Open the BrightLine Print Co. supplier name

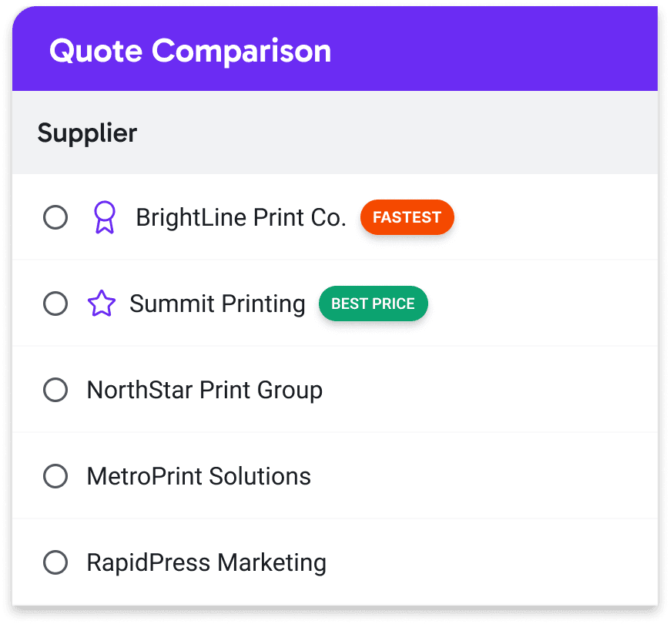coord(240,218)
